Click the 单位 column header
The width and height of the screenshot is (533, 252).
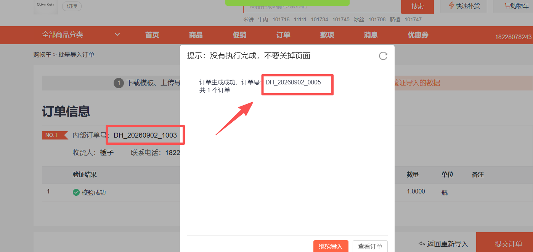tap(448, 174)
